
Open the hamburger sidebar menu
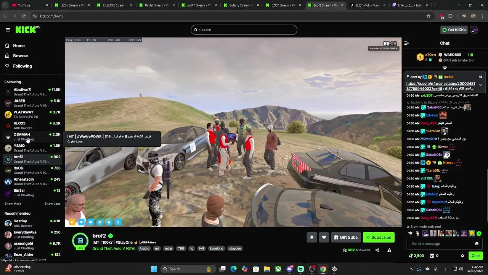[x=8, y=30]
